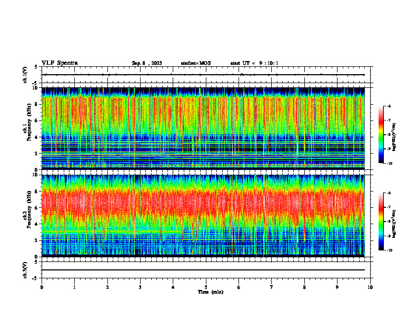Screen dimensions: 417x322
Task: Click the ch.3 voltage waveform flat trace
Action: 203,270
